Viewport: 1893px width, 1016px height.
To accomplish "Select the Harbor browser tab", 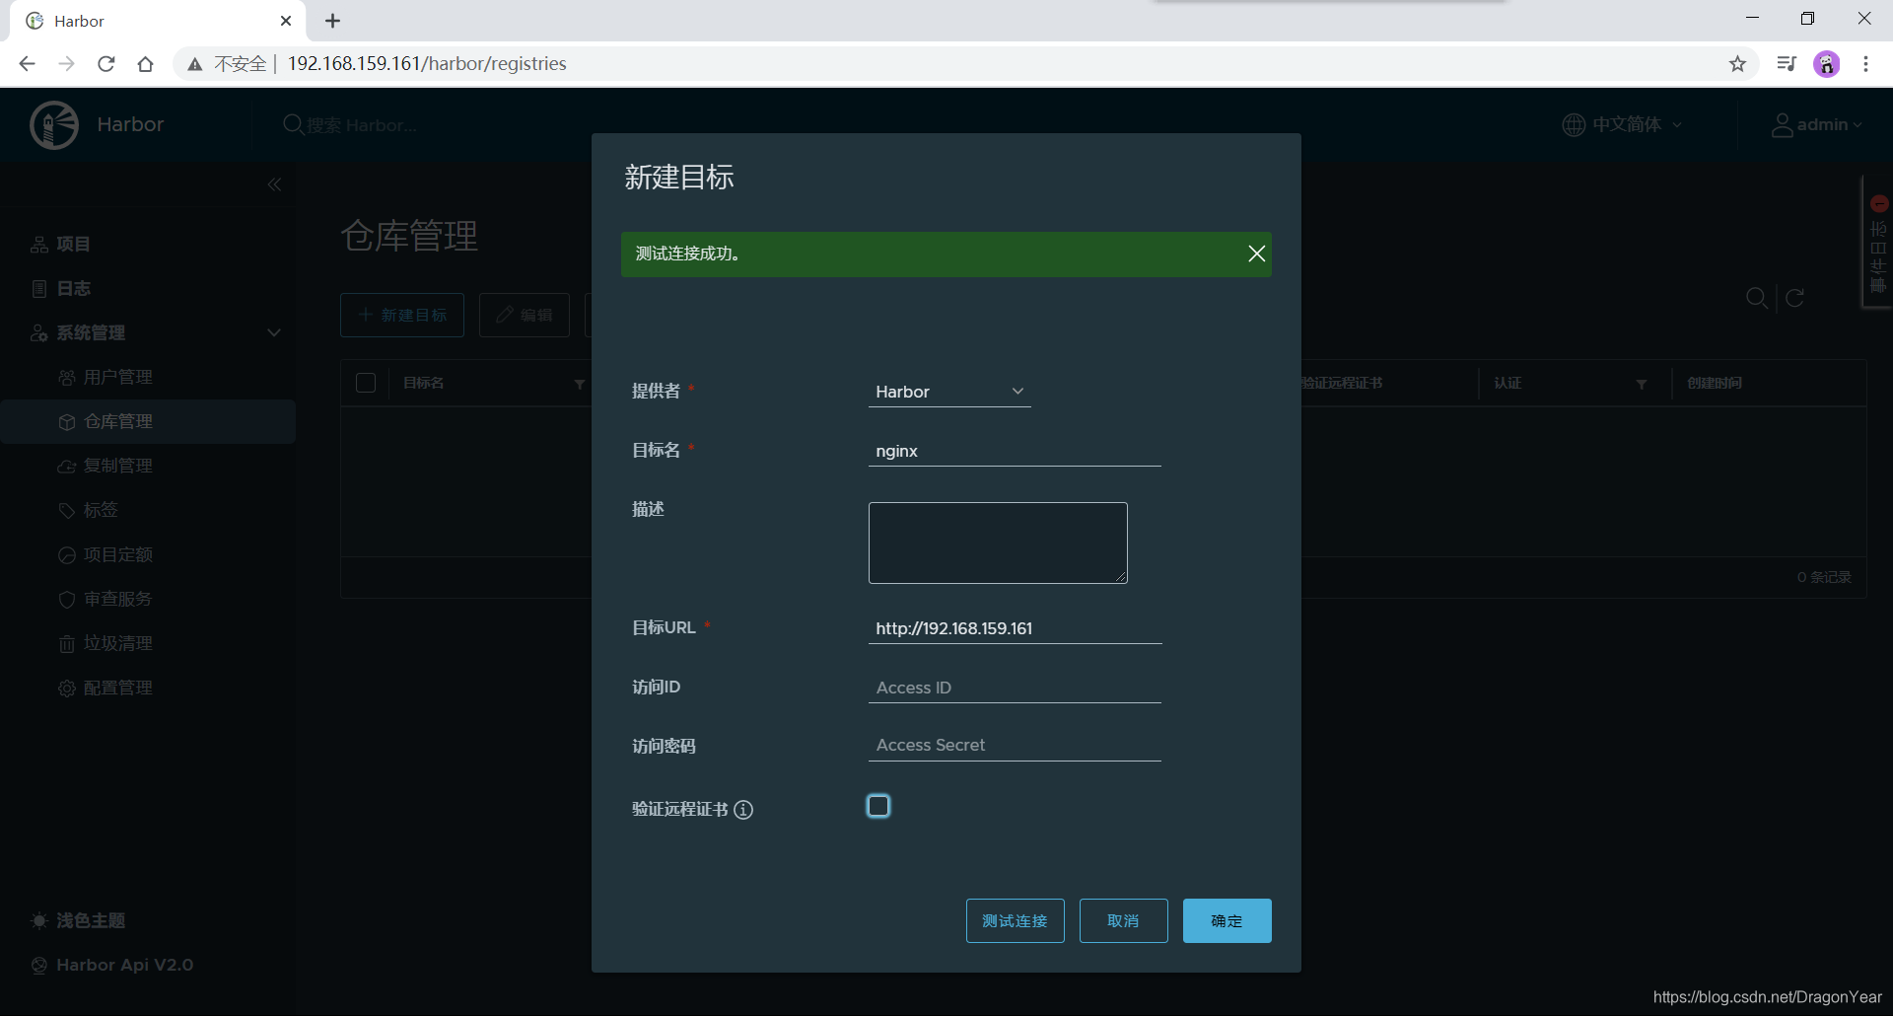I will click(158, 21).
